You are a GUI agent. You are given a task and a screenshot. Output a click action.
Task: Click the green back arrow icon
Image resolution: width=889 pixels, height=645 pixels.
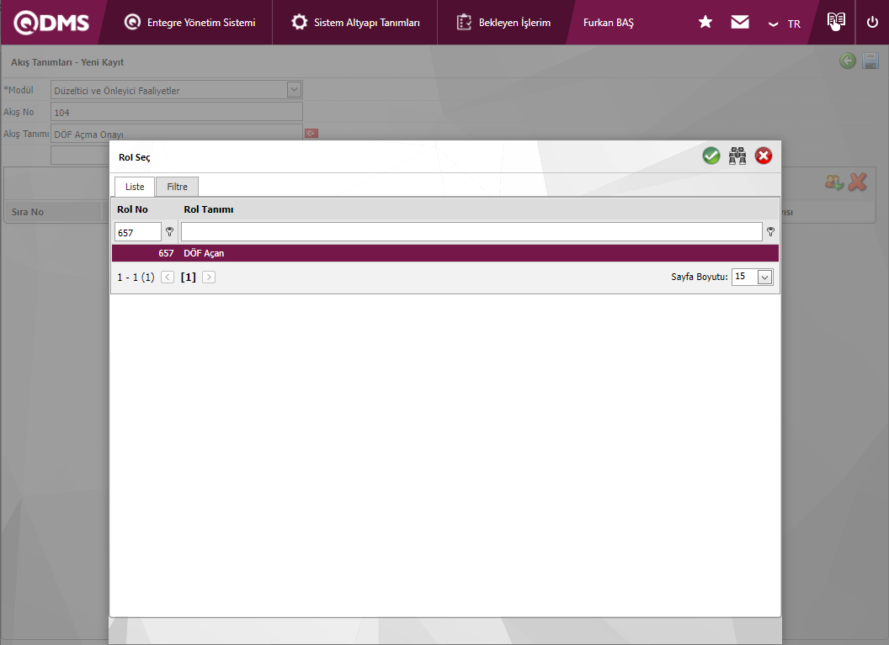coord(848,61)
